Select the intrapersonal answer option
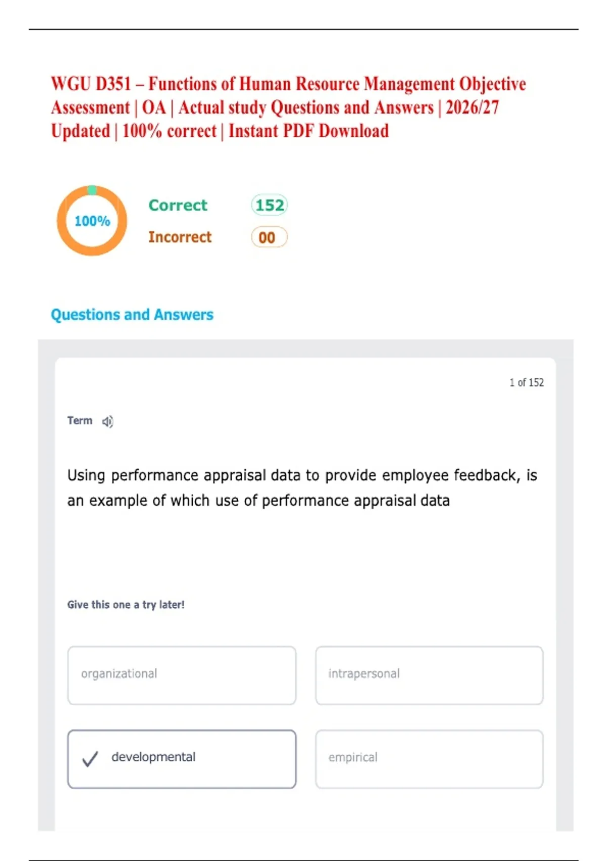 point(429,675)
